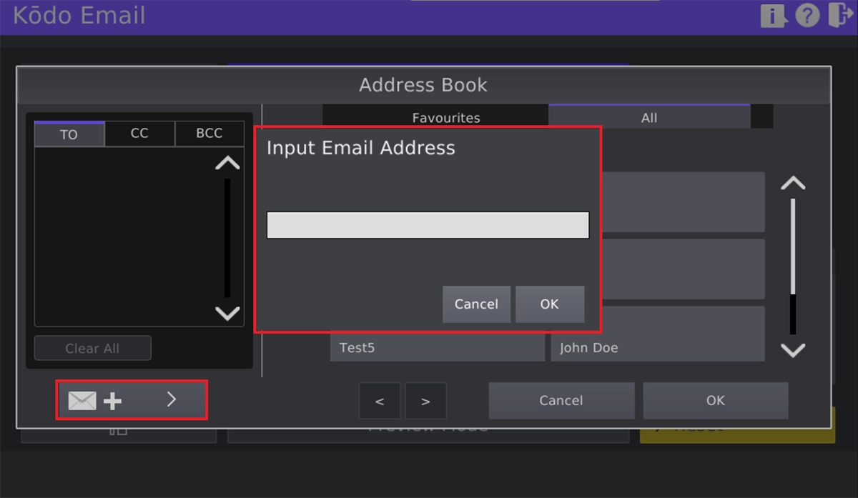Switch to the CC tab
Image resolution: width=858 pixels, height=498 pixels.
pos(139,134)
